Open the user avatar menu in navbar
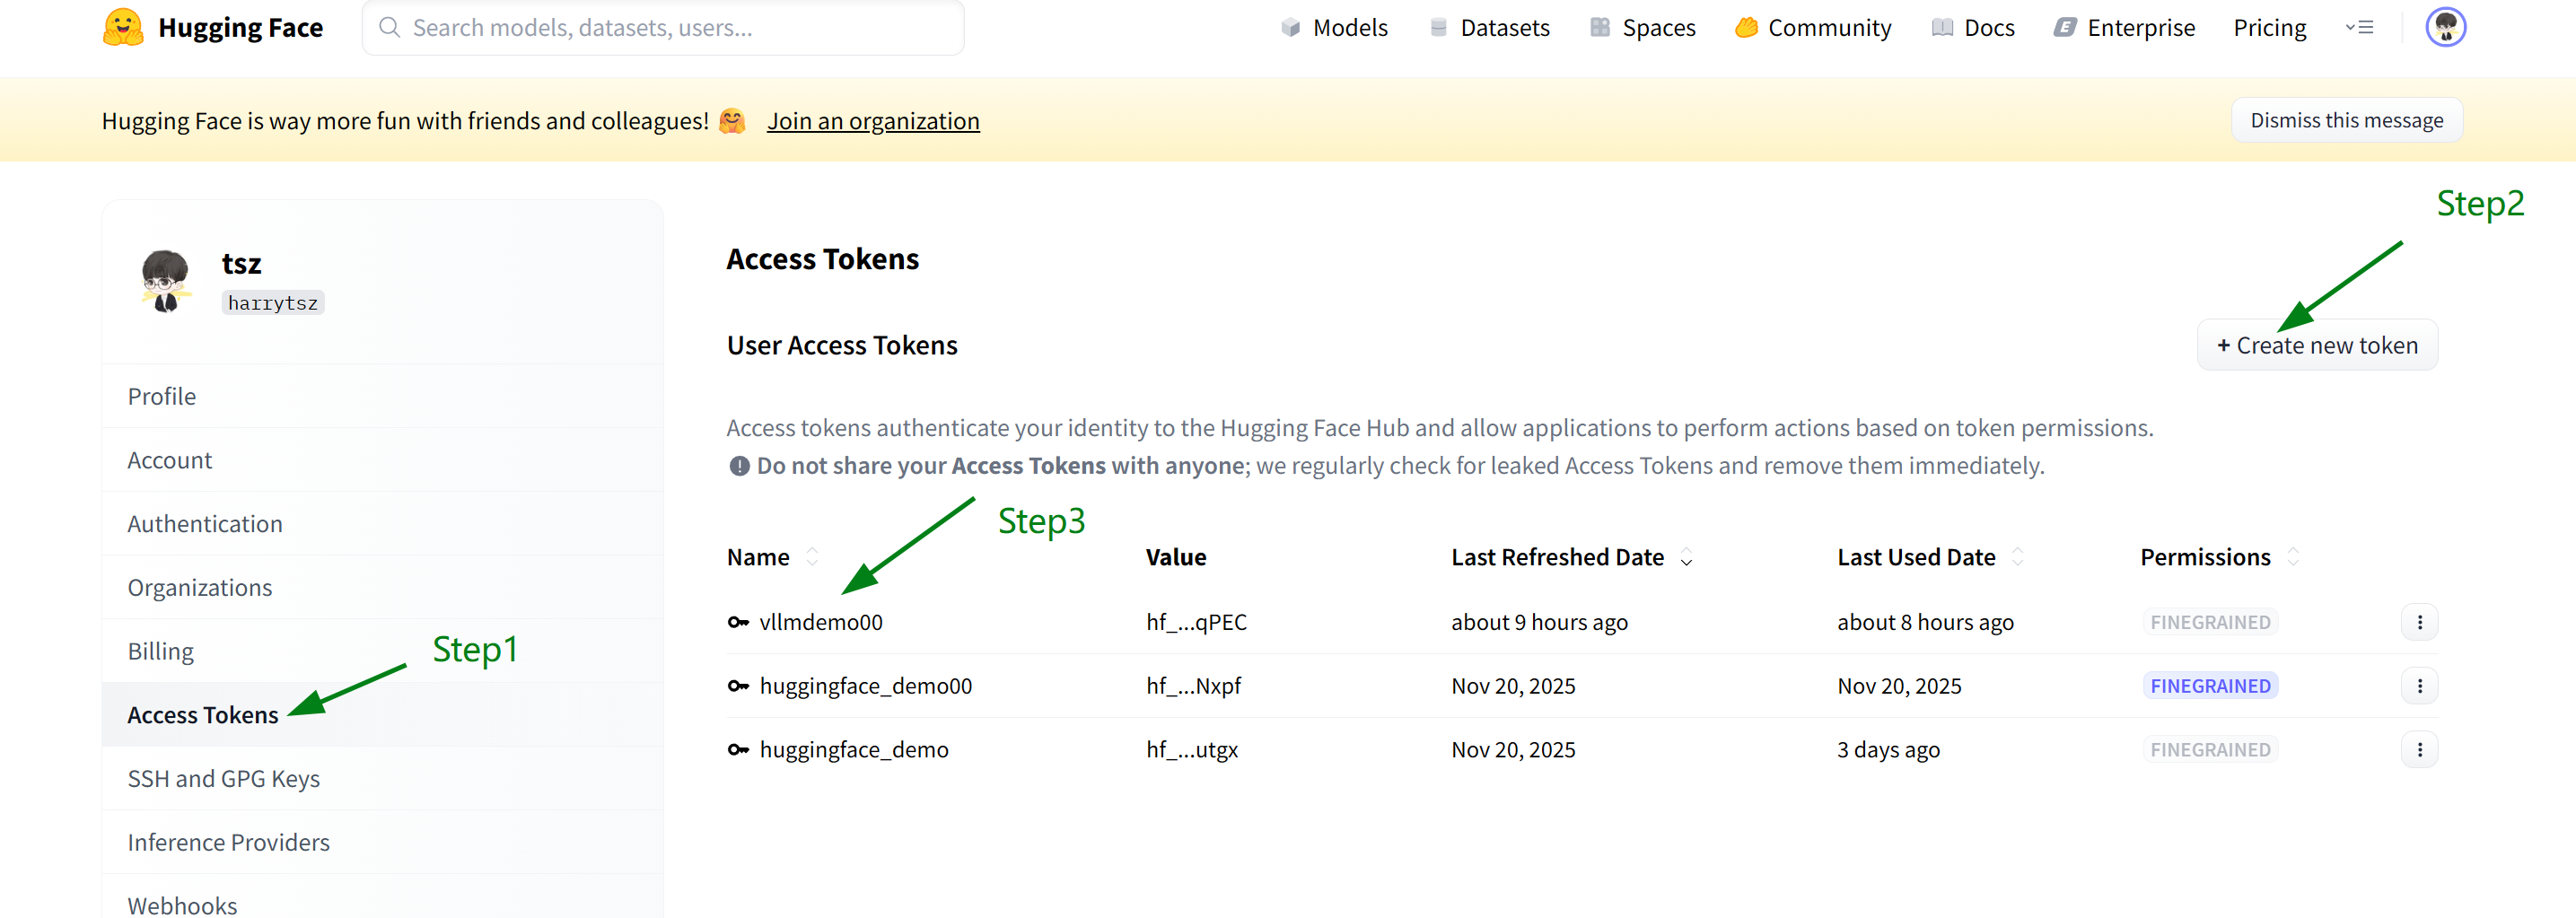 (x=2445, y=27)
